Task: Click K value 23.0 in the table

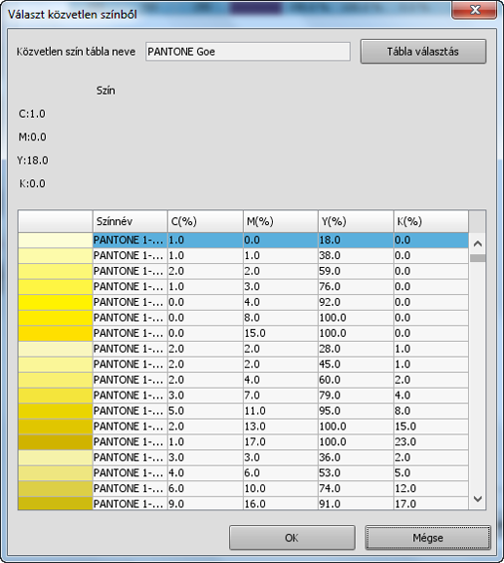Action: tap(431, 442)
